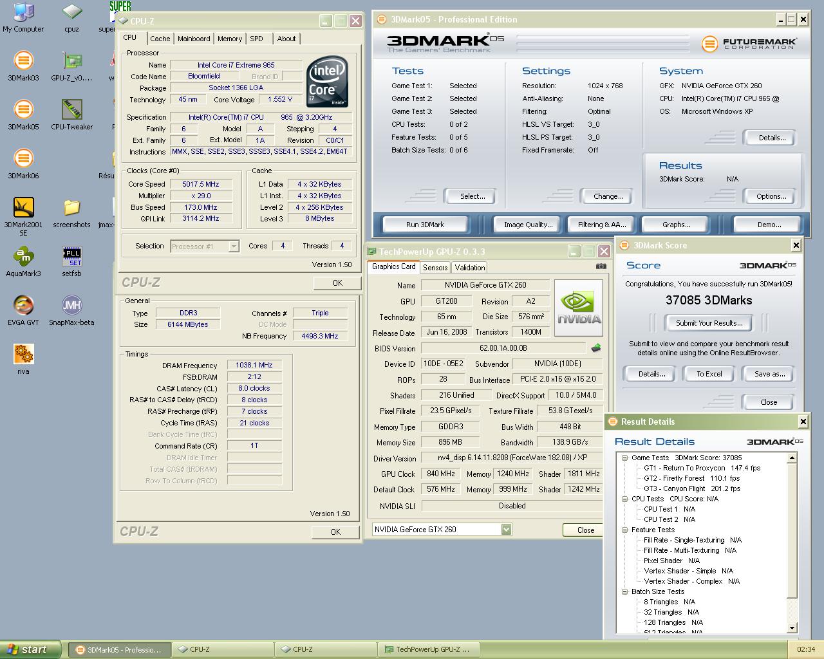Open 3DMark06 desktop icon

(x=23, y=164)
